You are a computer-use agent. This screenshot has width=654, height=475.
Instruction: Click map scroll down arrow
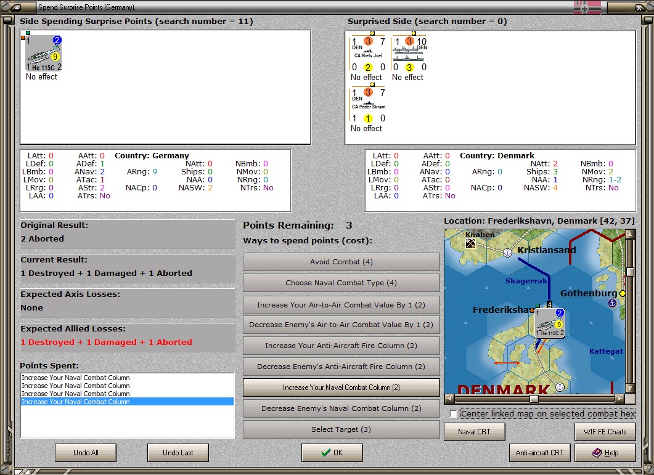click(630, 389)
